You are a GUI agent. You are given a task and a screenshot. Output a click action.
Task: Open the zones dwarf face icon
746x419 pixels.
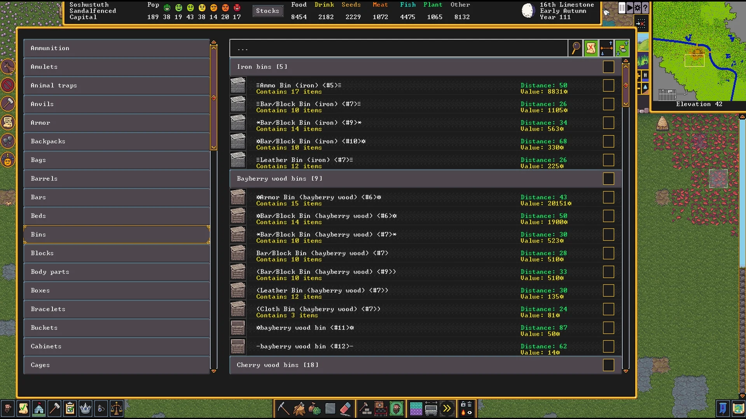[x=396, y=409]
